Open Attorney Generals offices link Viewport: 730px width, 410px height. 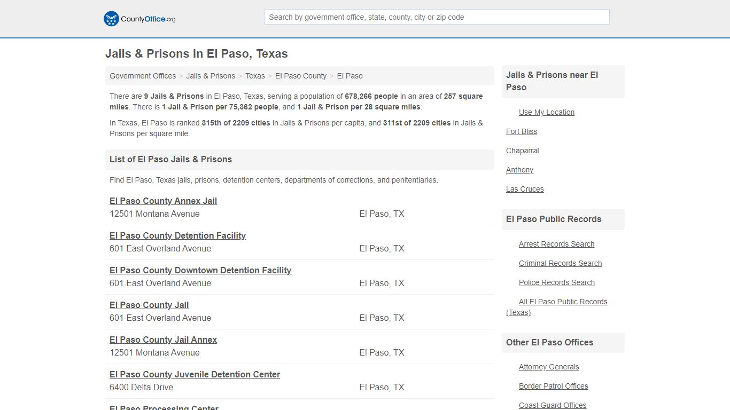[549, 367]
